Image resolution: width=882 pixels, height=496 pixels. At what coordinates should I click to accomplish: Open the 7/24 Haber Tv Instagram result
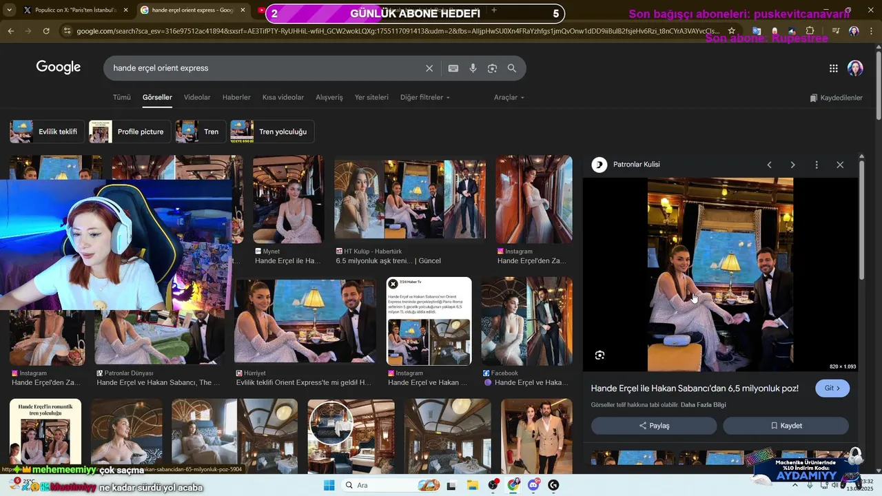[429, 321]
